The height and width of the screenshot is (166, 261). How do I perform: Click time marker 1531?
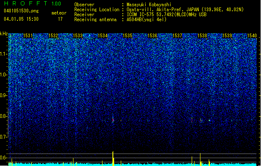tap(28, 36)
